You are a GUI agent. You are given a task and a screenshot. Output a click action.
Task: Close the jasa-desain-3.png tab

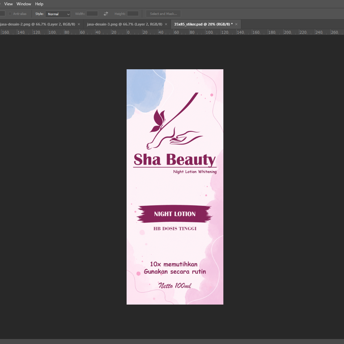[x=166, y=24]
